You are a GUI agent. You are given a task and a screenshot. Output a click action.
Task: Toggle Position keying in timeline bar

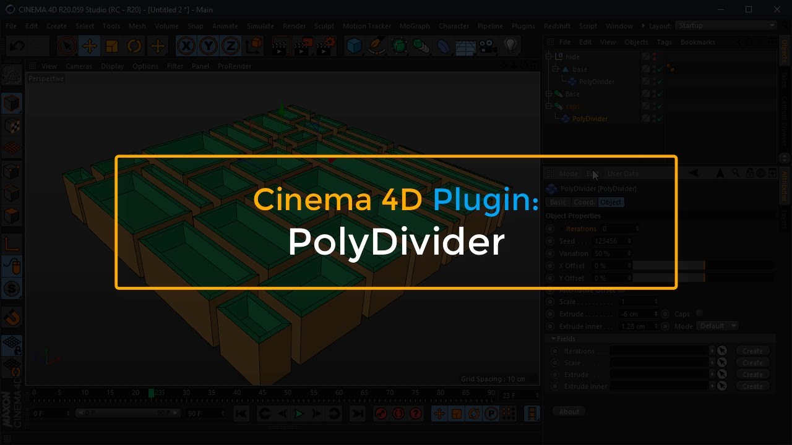(439, 413)
